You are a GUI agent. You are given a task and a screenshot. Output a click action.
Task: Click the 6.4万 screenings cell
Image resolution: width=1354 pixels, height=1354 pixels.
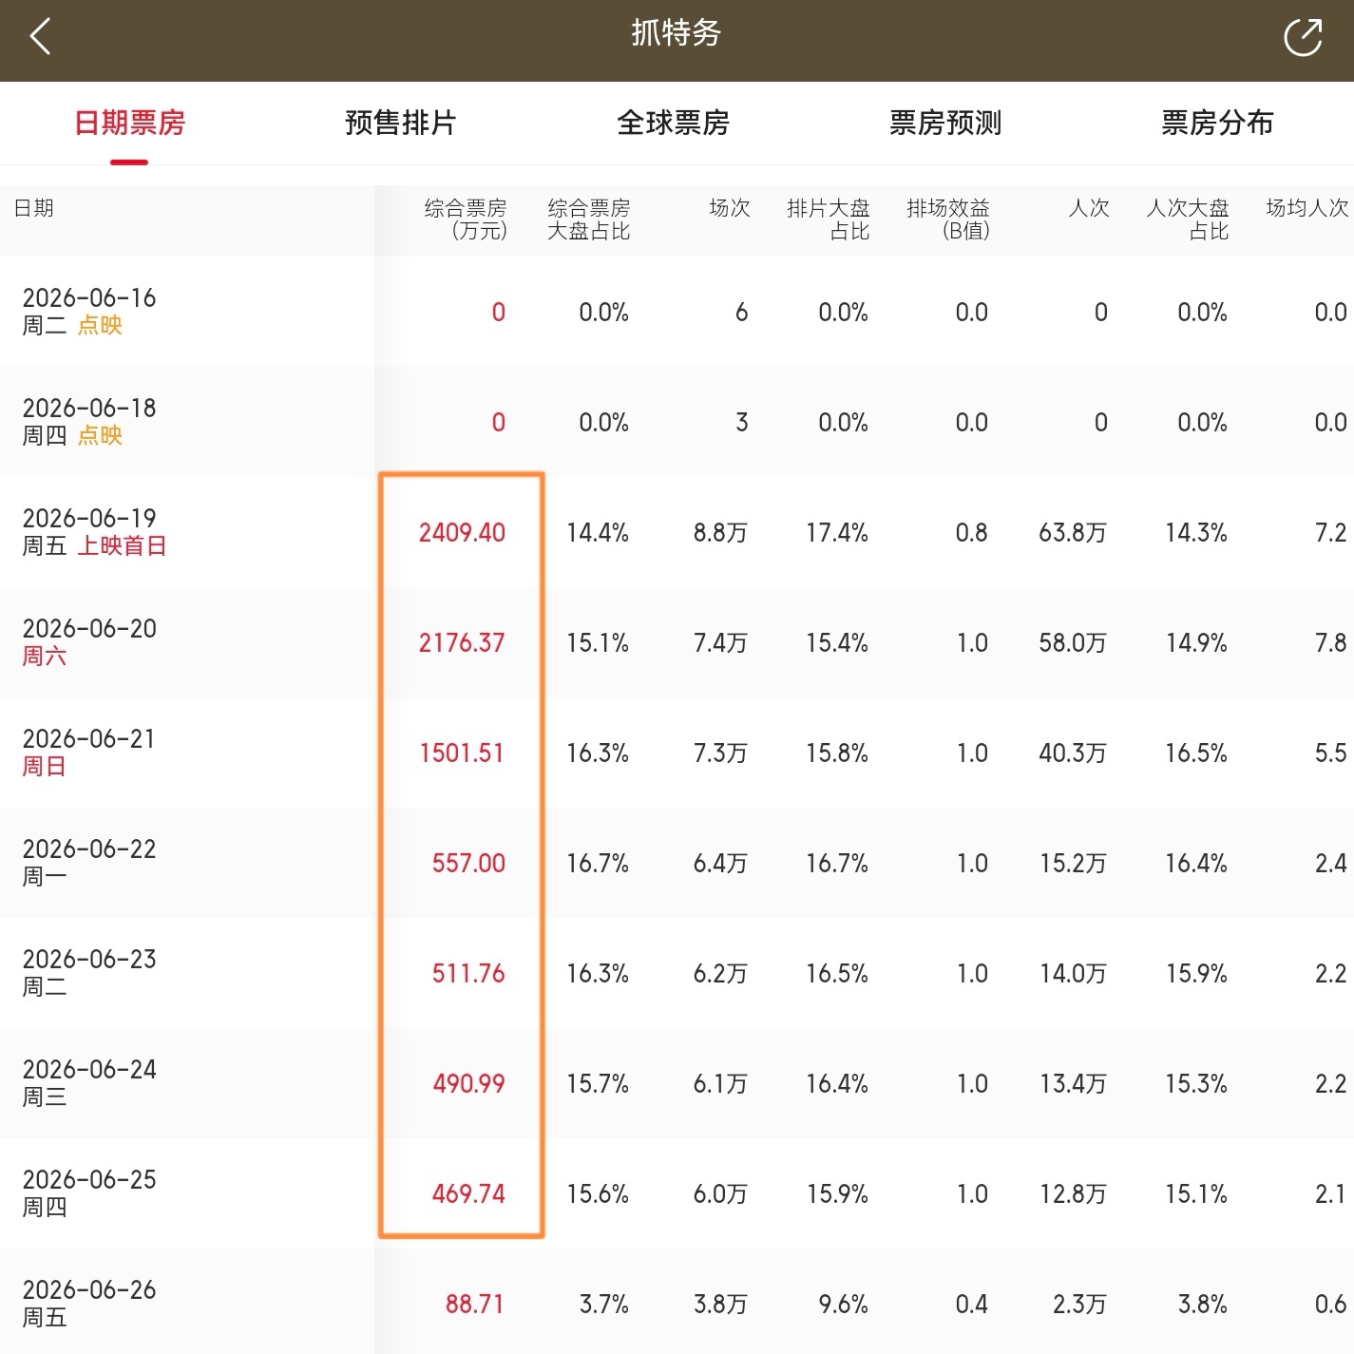[x=720, y=863]
